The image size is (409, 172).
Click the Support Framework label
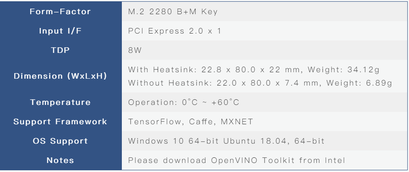pyautogui.click(x=60, y=122)
